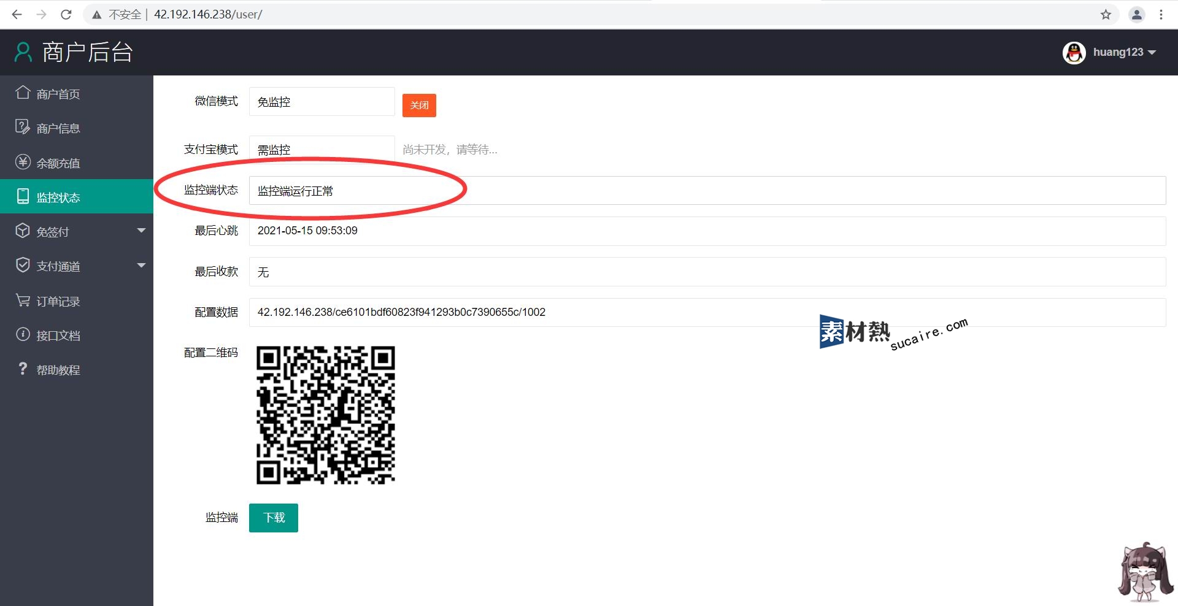Screen dimensions: 1178x606
Task: Click the 最后收款 field showing 无
Action: click(x=707, y=272)
